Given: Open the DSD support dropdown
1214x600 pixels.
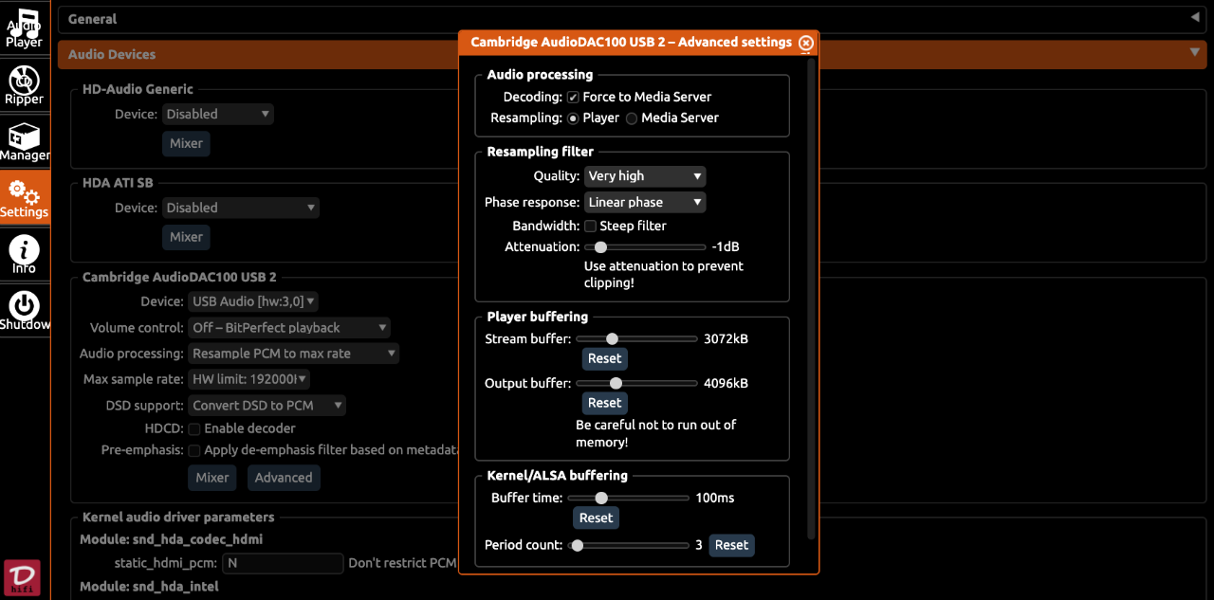Looking at the screenshot, I should click(267, 406).
